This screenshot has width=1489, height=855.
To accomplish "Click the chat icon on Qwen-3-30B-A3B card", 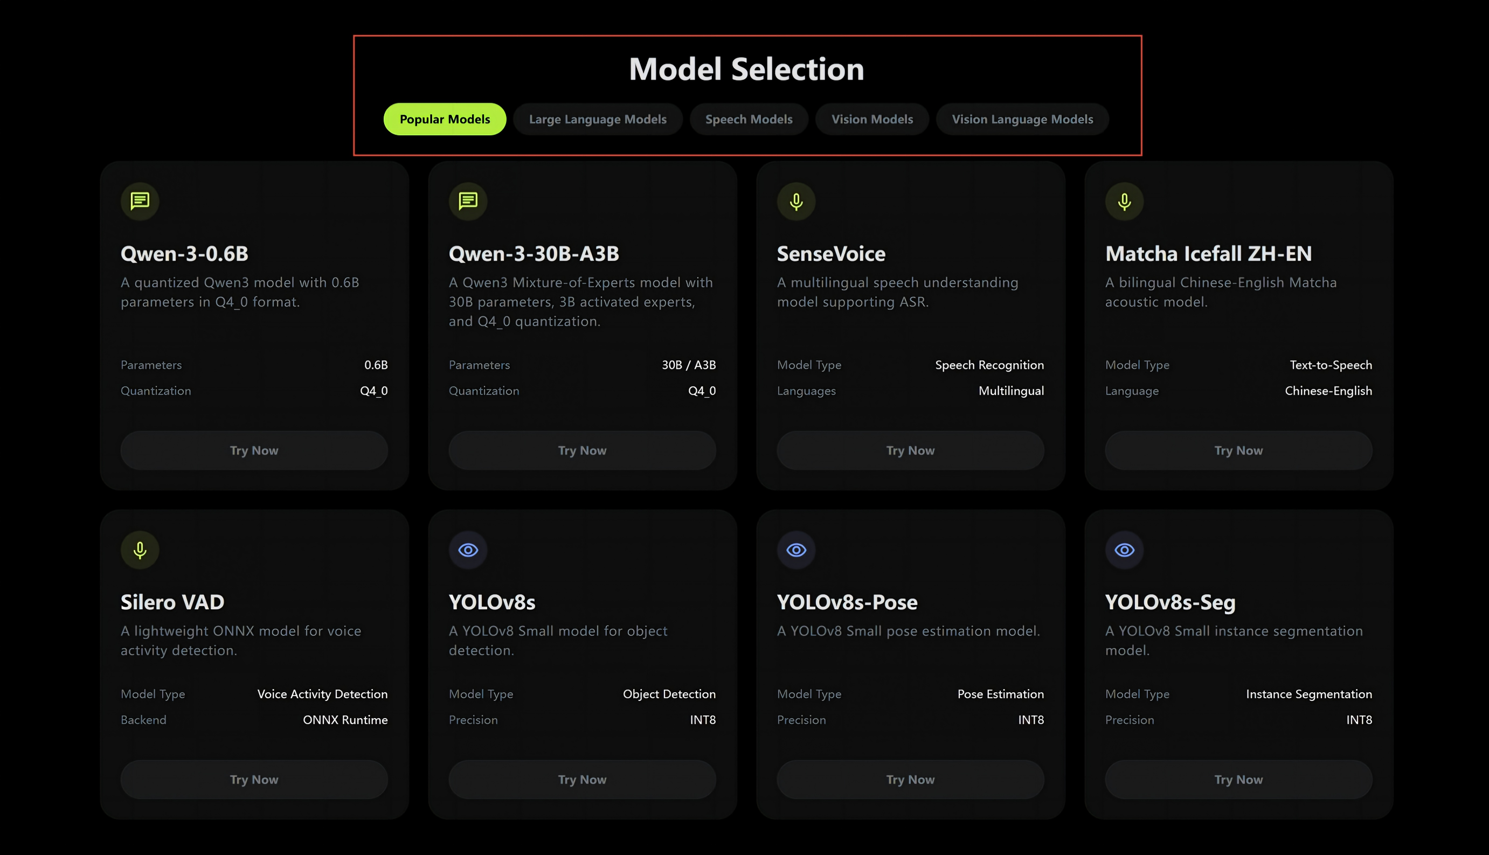I will (468, 201).
